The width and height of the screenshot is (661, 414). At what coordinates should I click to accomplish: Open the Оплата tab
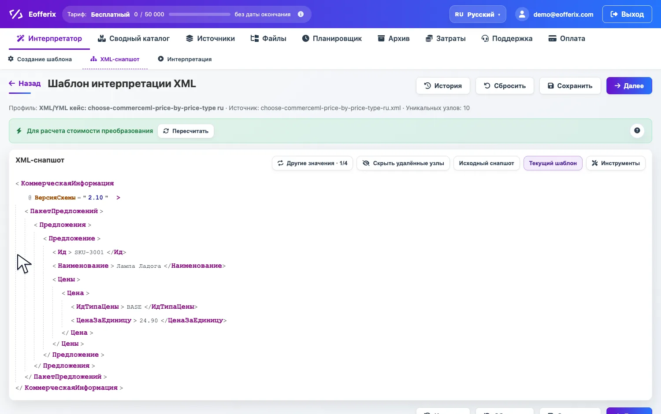[567, 38]
